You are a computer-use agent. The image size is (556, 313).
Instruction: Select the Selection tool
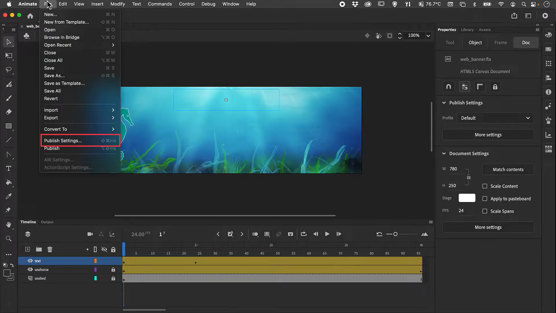pyautogui.click(x=9, y=42)
